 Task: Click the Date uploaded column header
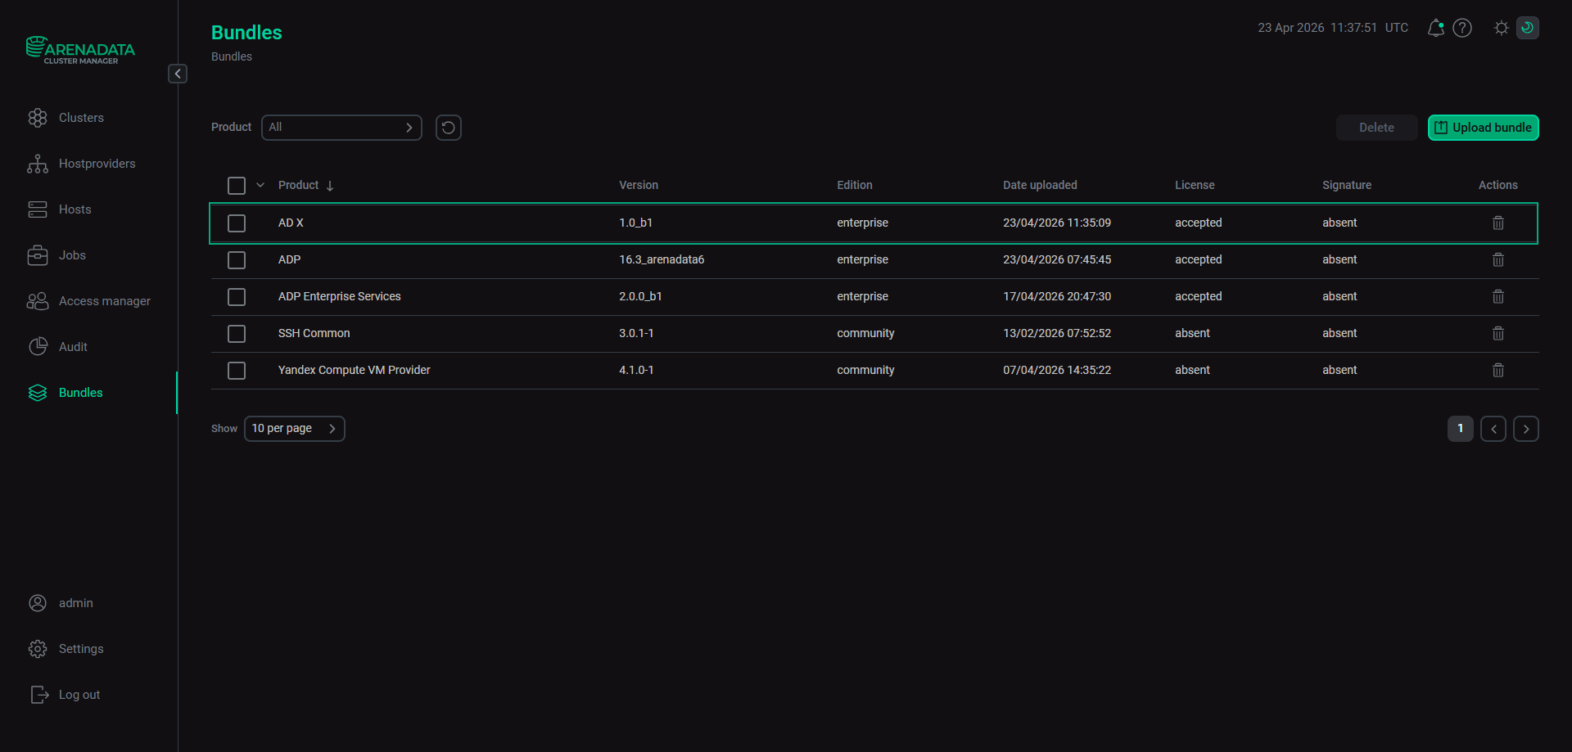coord(1040,185)
